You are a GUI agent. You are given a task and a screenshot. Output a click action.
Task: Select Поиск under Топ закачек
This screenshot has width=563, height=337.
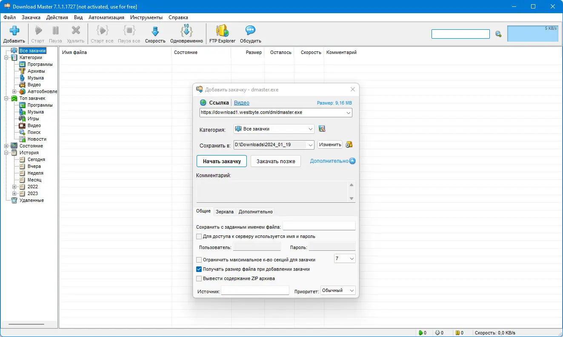click(x=34, y=132)
